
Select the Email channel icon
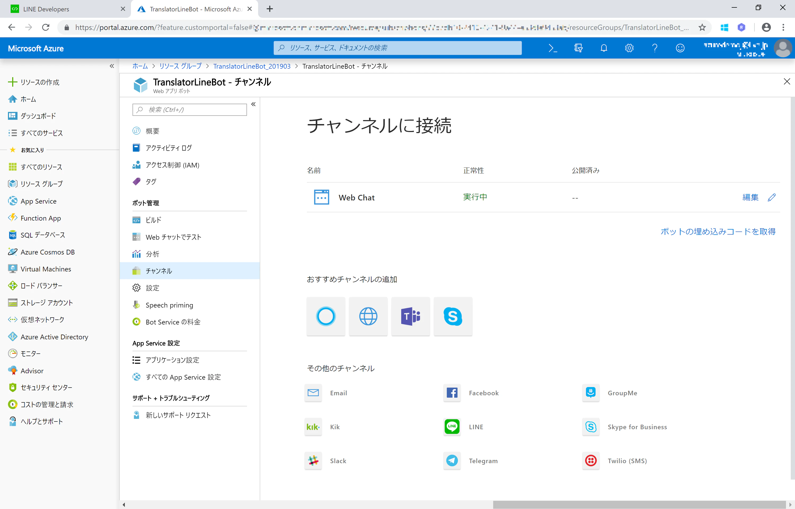tap(313, 393)
